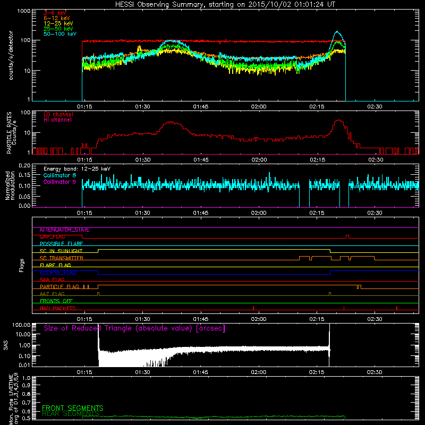Click the PARTICLE_FLAG label
425x425 pixels.
[x=59, y=287]
